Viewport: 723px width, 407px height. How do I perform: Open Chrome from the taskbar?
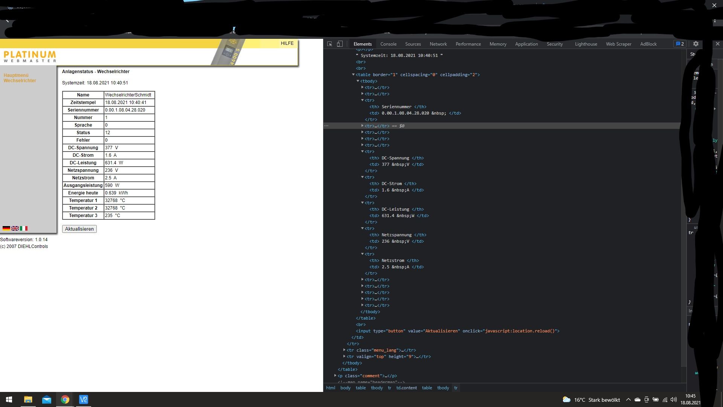(x=65, y=399)
